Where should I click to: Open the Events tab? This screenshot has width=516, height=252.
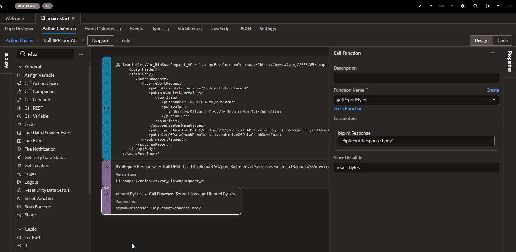(136, 29)
